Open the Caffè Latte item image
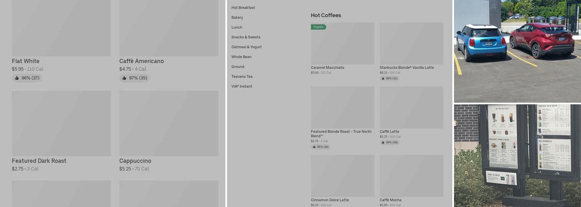The height and width of the screenshot is (207, 581). click(x=411, y=108)
